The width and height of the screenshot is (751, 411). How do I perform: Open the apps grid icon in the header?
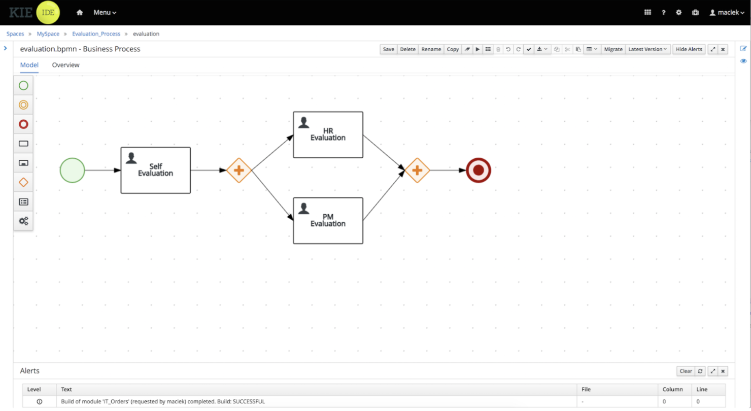point(647,12)
